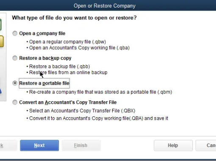Click the green icon in the left sidebar
216x161 pixels.
[0, 24]
